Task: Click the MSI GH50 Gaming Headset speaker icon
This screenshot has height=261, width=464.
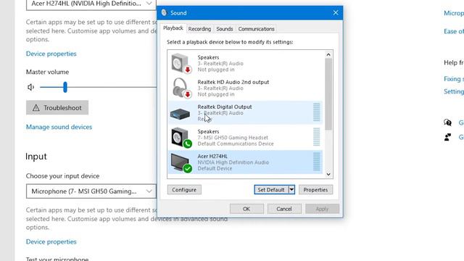Action: [181, 137]
